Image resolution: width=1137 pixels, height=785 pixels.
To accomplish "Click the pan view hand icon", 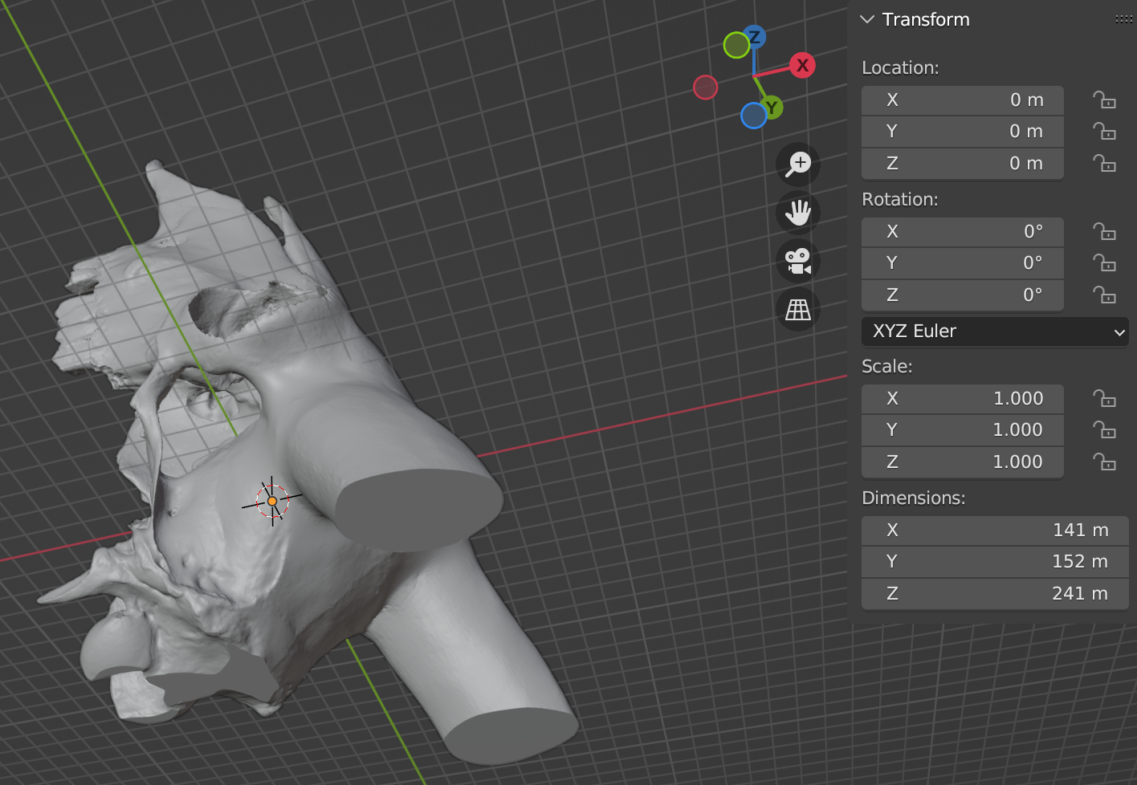I will (x=798, y=213).
